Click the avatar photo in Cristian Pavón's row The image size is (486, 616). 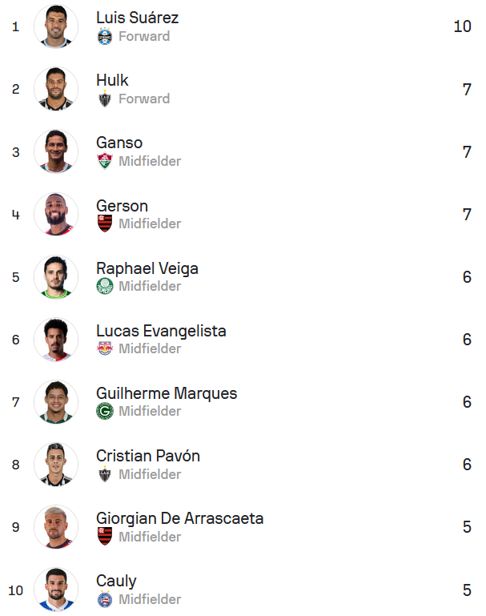(56, 465)
